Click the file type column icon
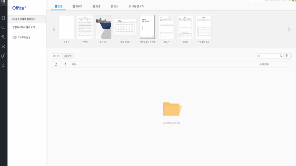296x166 pixels. (x=56, y=64)
